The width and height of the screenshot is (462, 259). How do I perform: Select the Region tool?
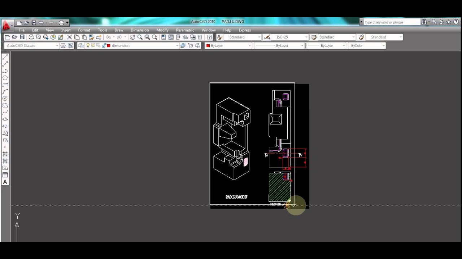tap(5, 168)
